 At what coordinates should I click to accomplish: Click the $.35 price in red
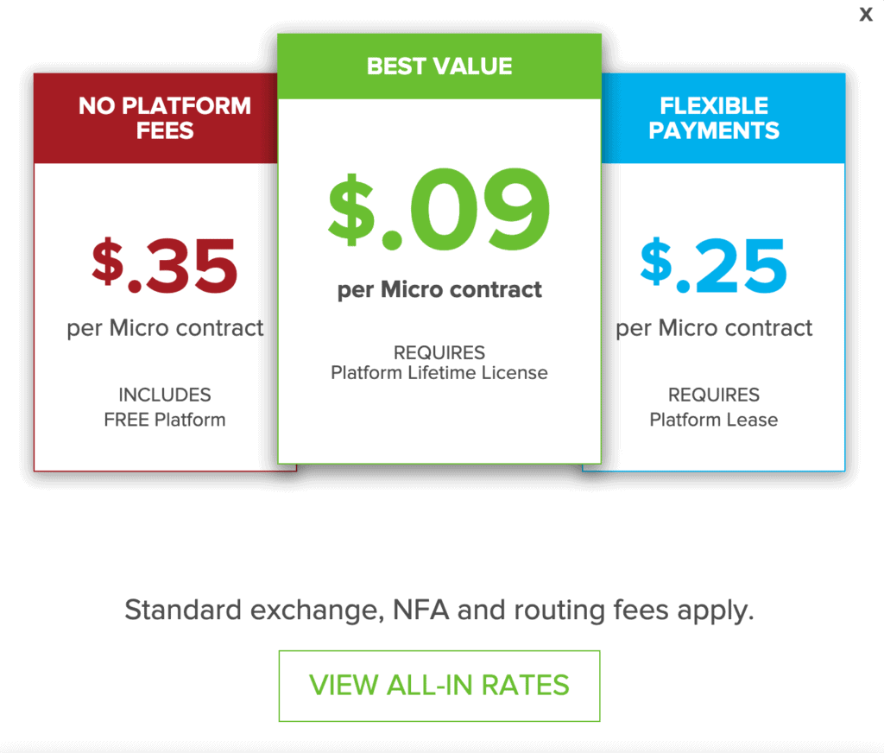tap(165, 266)
